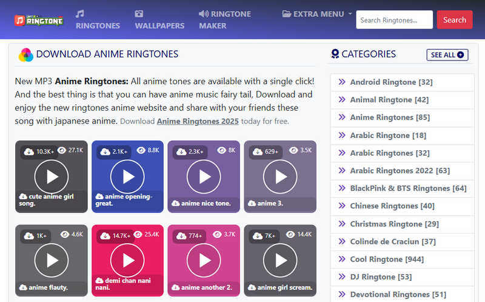485x302 pixels.
Task: Click the 14.4K views eye icon
Action: click(290, 234)
